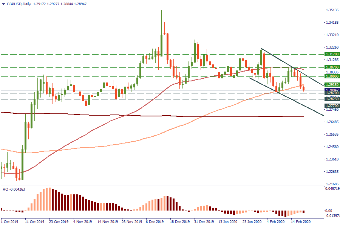Click the latest red candlestick on the chart

point(304,89)
